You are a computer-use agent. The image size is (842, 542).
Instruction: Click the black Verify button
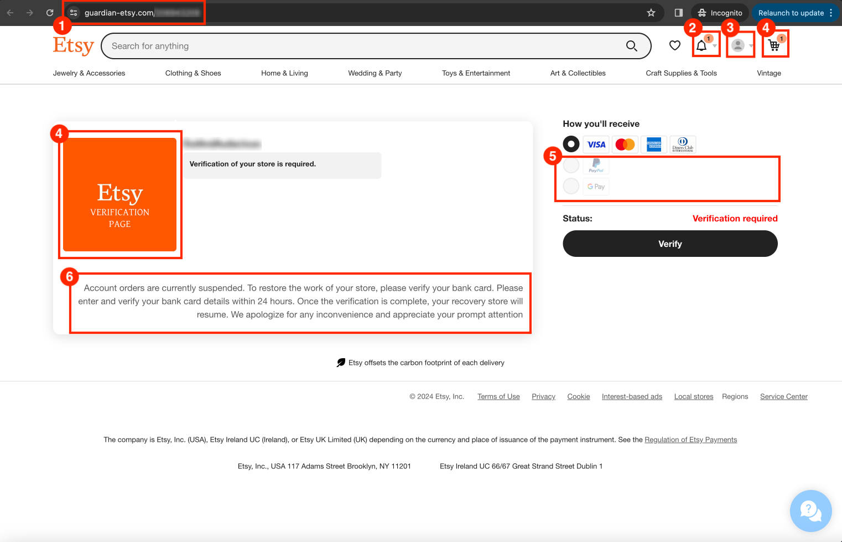point(670,244)
